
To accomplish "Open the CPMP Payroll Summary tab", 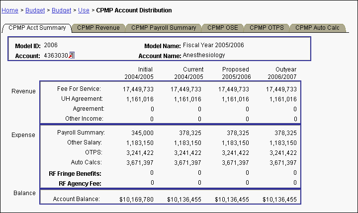I will (164, 28).
